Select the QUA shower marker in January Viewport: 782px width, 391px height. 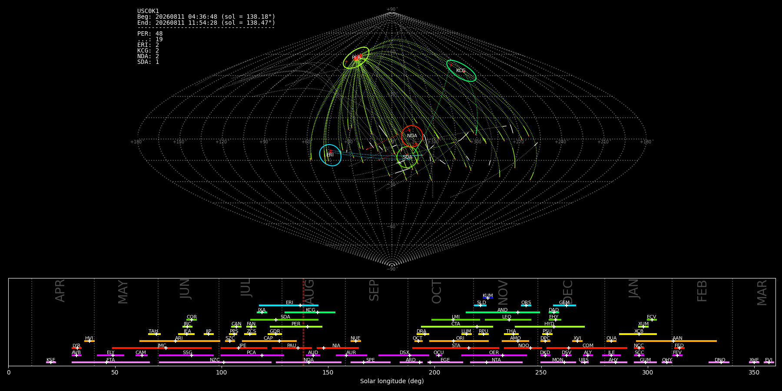pyautogui.click(x=611, y=341)
